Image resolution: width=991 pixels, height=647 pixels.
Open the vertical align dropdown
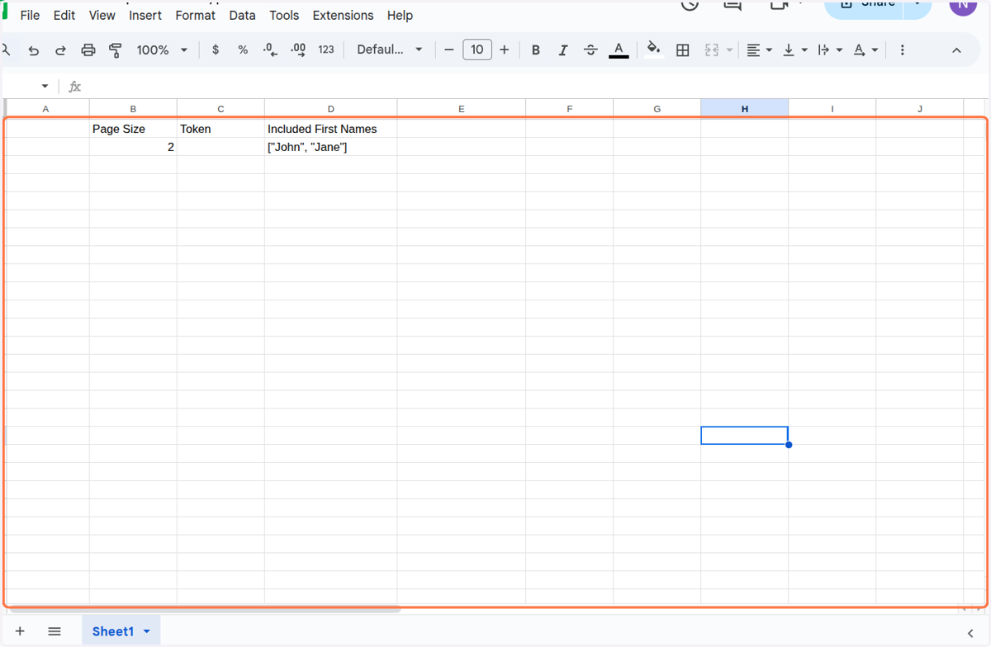click(x=794, y=50)
